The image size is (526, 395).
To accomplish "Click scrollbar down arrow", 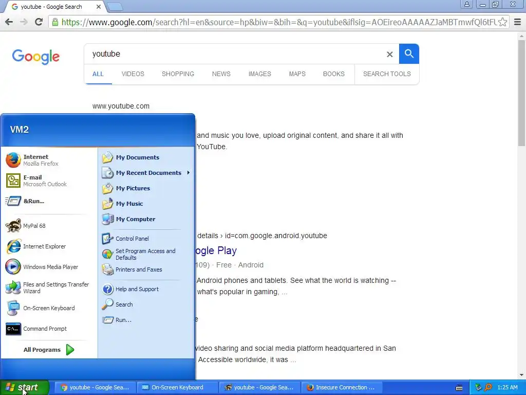I will (521, 375).
